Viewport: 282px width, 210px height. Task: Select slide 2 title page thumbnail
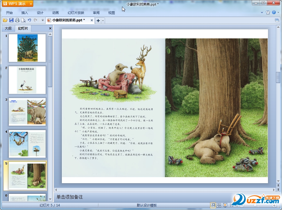pyautogui.click(x=27, y=80)
